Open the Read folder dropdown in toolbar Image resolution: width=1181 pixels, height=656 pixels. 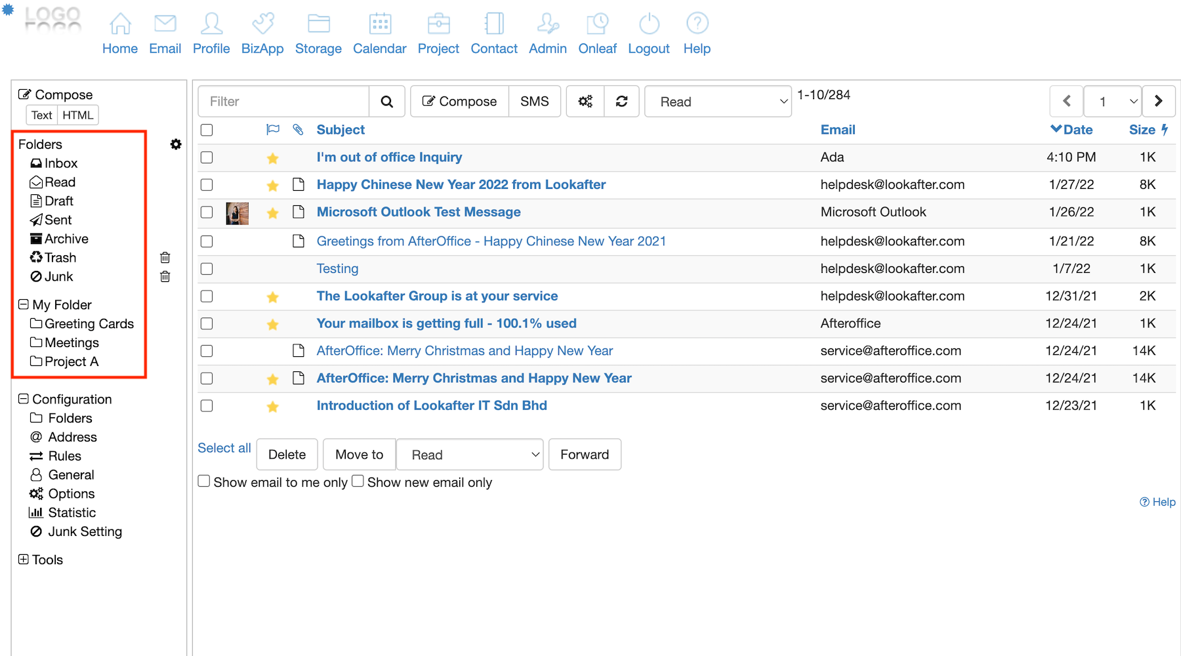pyautogui.click(x=718, y=102)
